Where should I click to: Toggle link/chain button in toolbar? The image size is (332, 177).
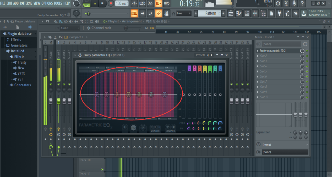tap(158, 13)
